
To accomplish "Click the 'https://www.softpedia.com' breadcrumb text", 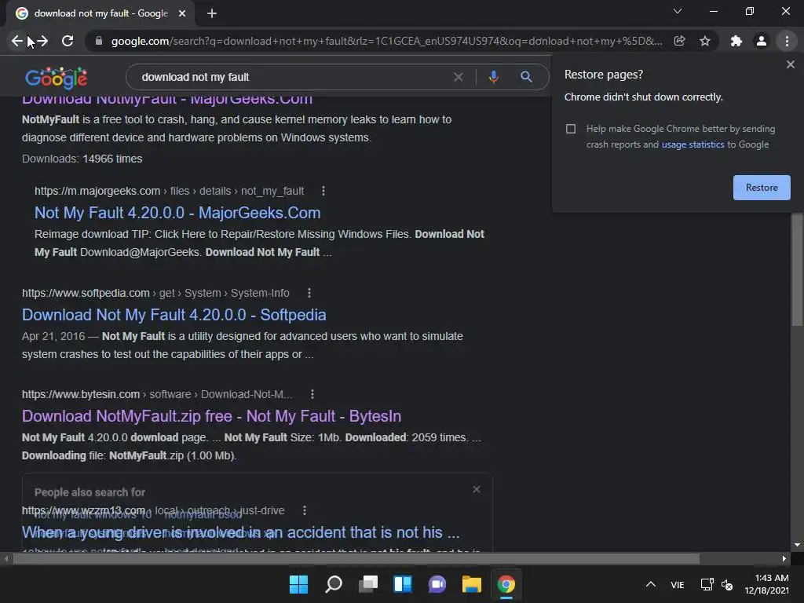I will click(86, 294).
